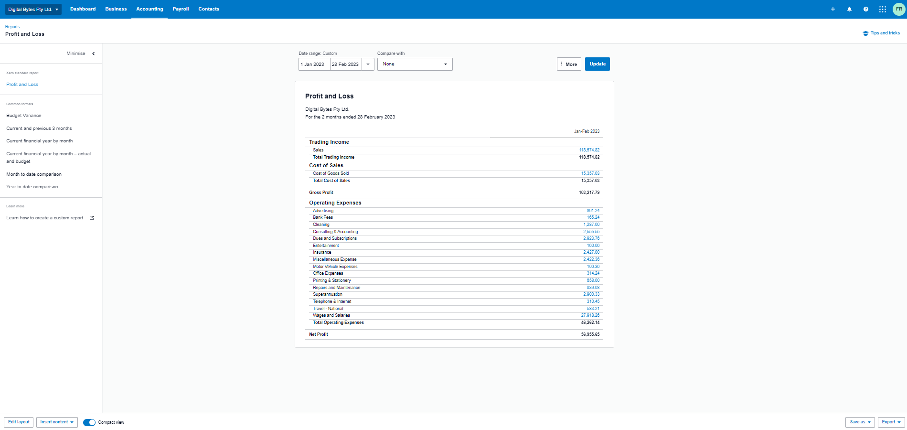Open Printing & Stationery amount 658.00
This screenshot has height=430, width=907.
pos(593,280)
